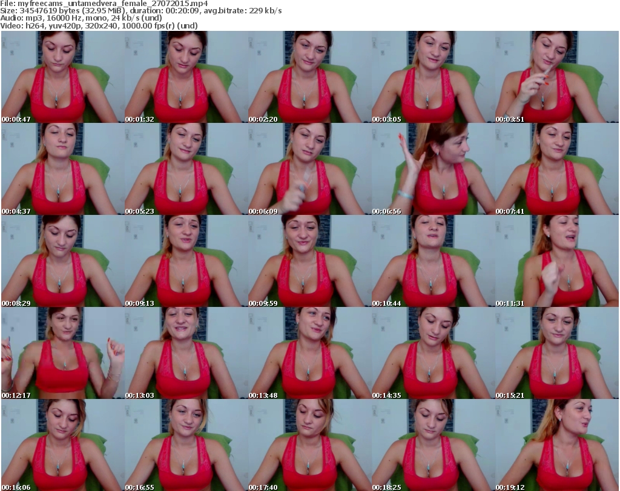Image resolution: width=620 pixels, height=491 pixels.
Task: Click the thumbnail stamped 00:13:48
Action: coord(309,353)
